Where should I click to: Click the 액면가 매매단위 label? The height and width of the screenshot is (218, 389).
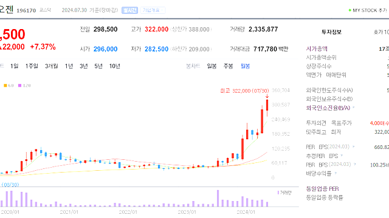click(x=326, y=74)
